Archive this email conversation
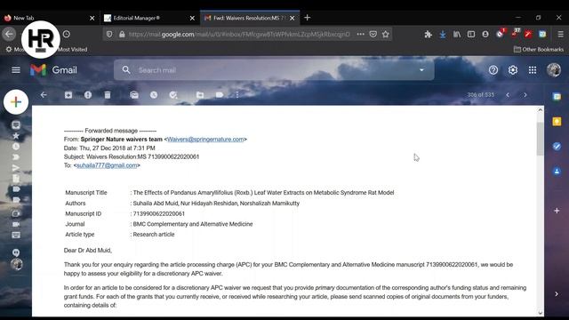 click(68, 95)
